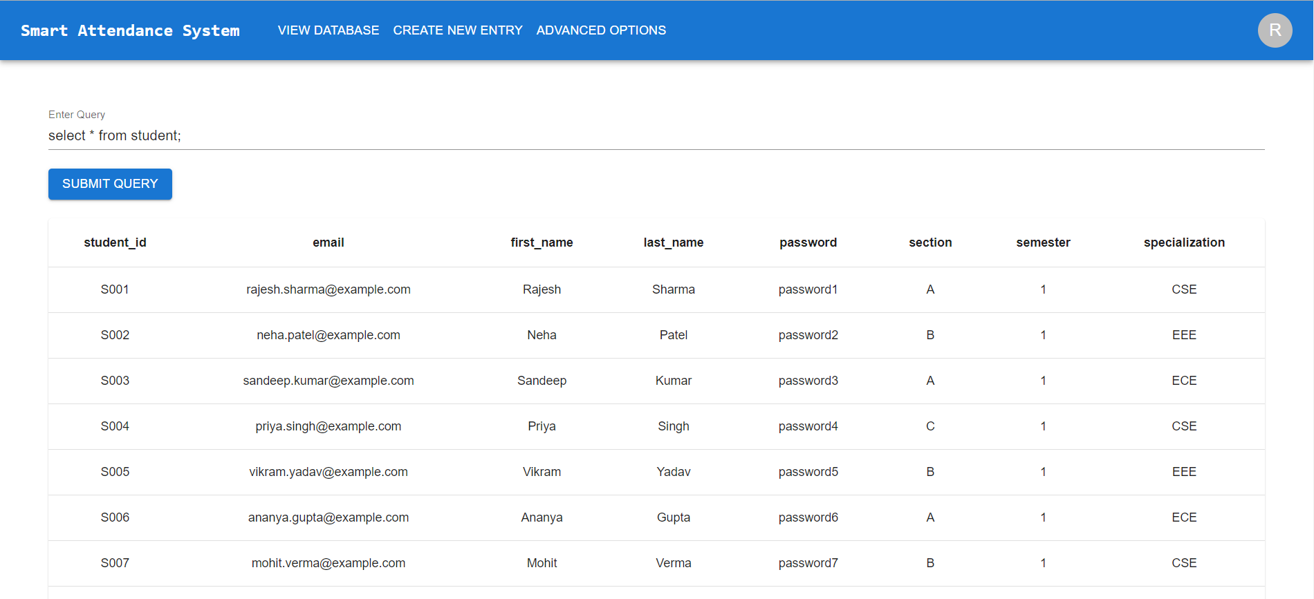Select student ID S003 cell

(115, 381)
